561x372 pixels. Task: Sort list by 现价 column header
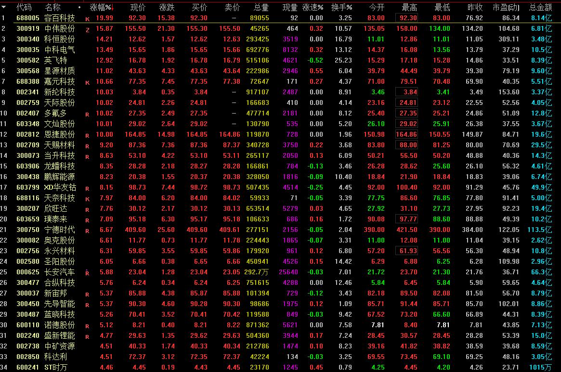coord(138,8)
